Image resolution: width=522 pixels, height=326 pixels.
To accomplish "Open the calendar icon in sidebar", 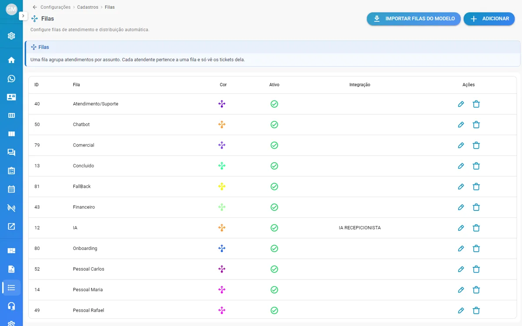I will (11, 189).
